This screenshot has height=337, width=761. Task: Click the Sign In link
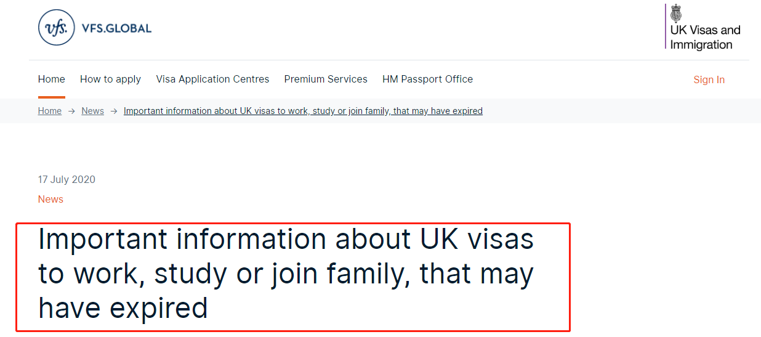[709, 79]
